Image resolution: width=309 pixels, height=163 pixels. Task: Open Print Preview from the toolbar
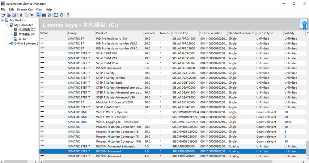pyautogui.click(x=14, y=15)
